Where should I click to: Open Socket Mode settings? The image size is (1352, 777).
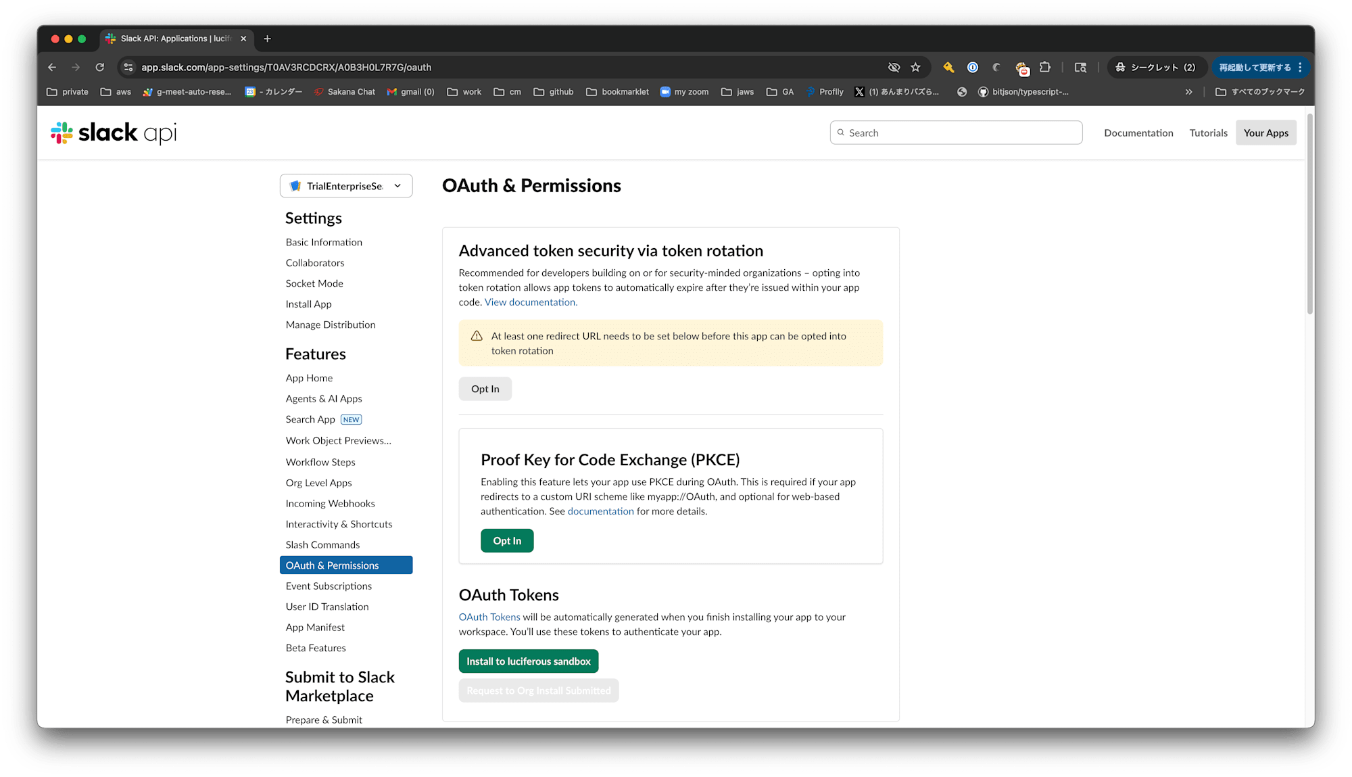pyautogui.click(x=314, y=283)
